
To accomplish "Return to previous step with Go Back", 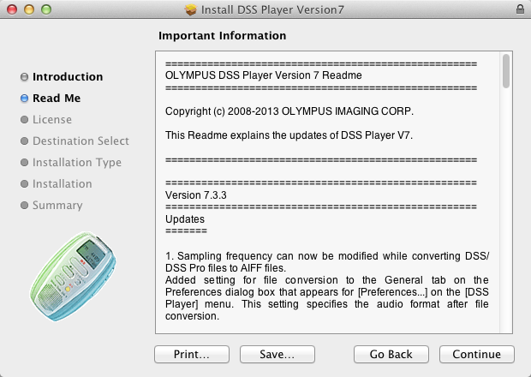I will pos(391,354).
